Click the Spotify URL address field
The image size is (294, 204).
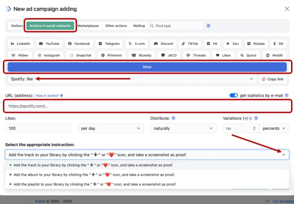click(147, 106)
